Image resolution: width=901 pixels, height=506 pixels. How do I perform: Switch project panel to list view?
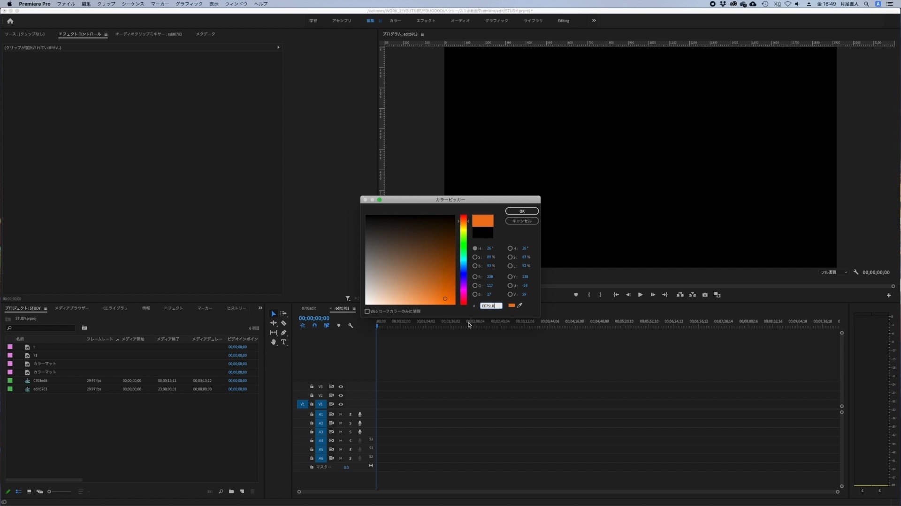pos(19,492)
